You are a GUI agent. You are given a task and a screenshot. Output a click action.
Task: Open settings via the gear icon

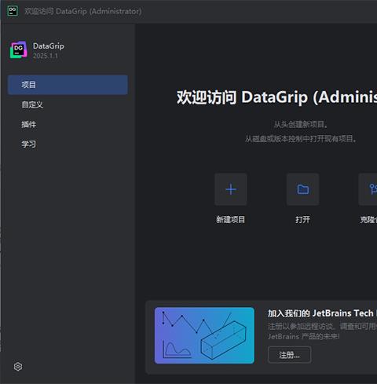coord(18,367)
